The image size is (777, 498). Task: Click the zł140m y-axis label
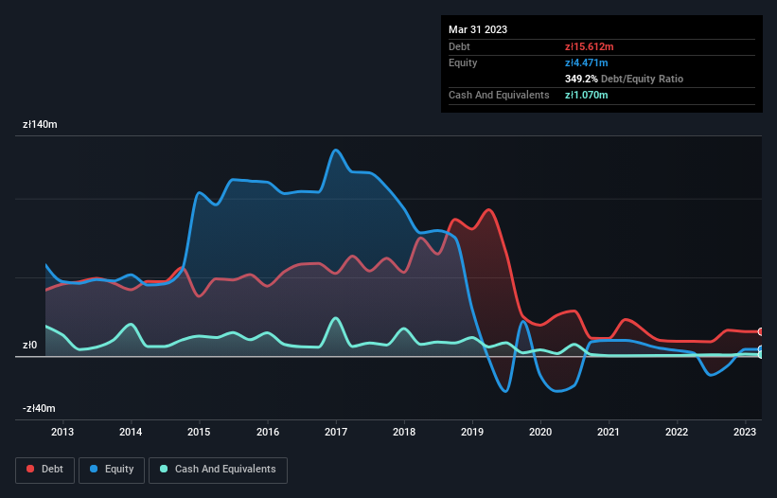point(40,124)
